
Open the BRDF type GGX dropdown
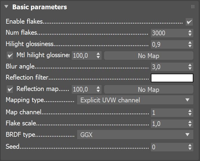click(135, 135)
